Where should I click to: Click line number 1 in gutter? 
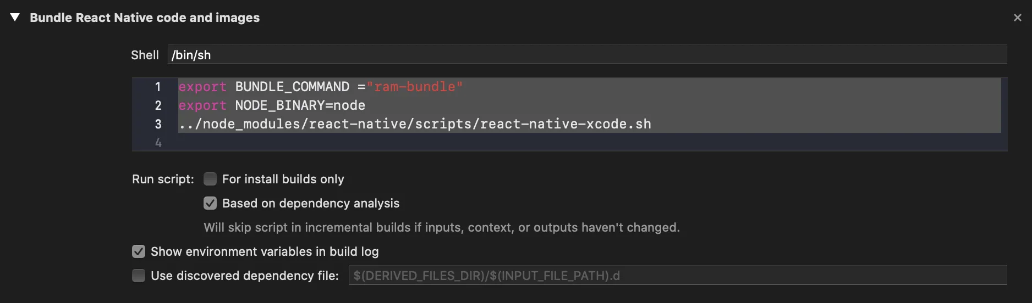coord(158,87)
